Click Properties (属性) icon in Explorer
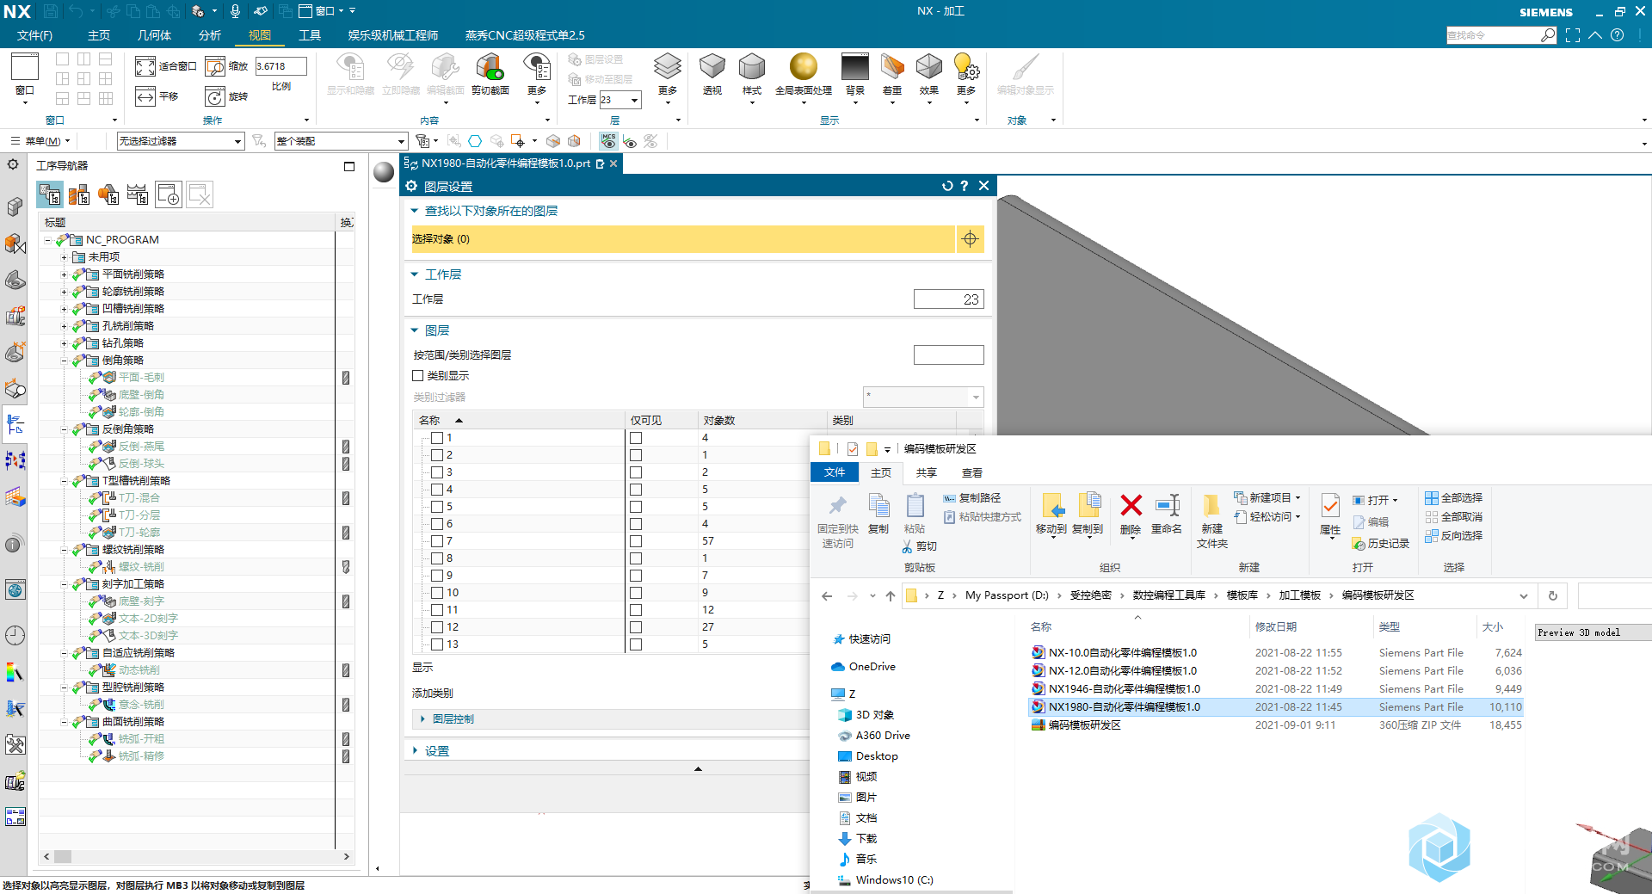This screenshot has width=1652, height=894. coord(1330,505)
